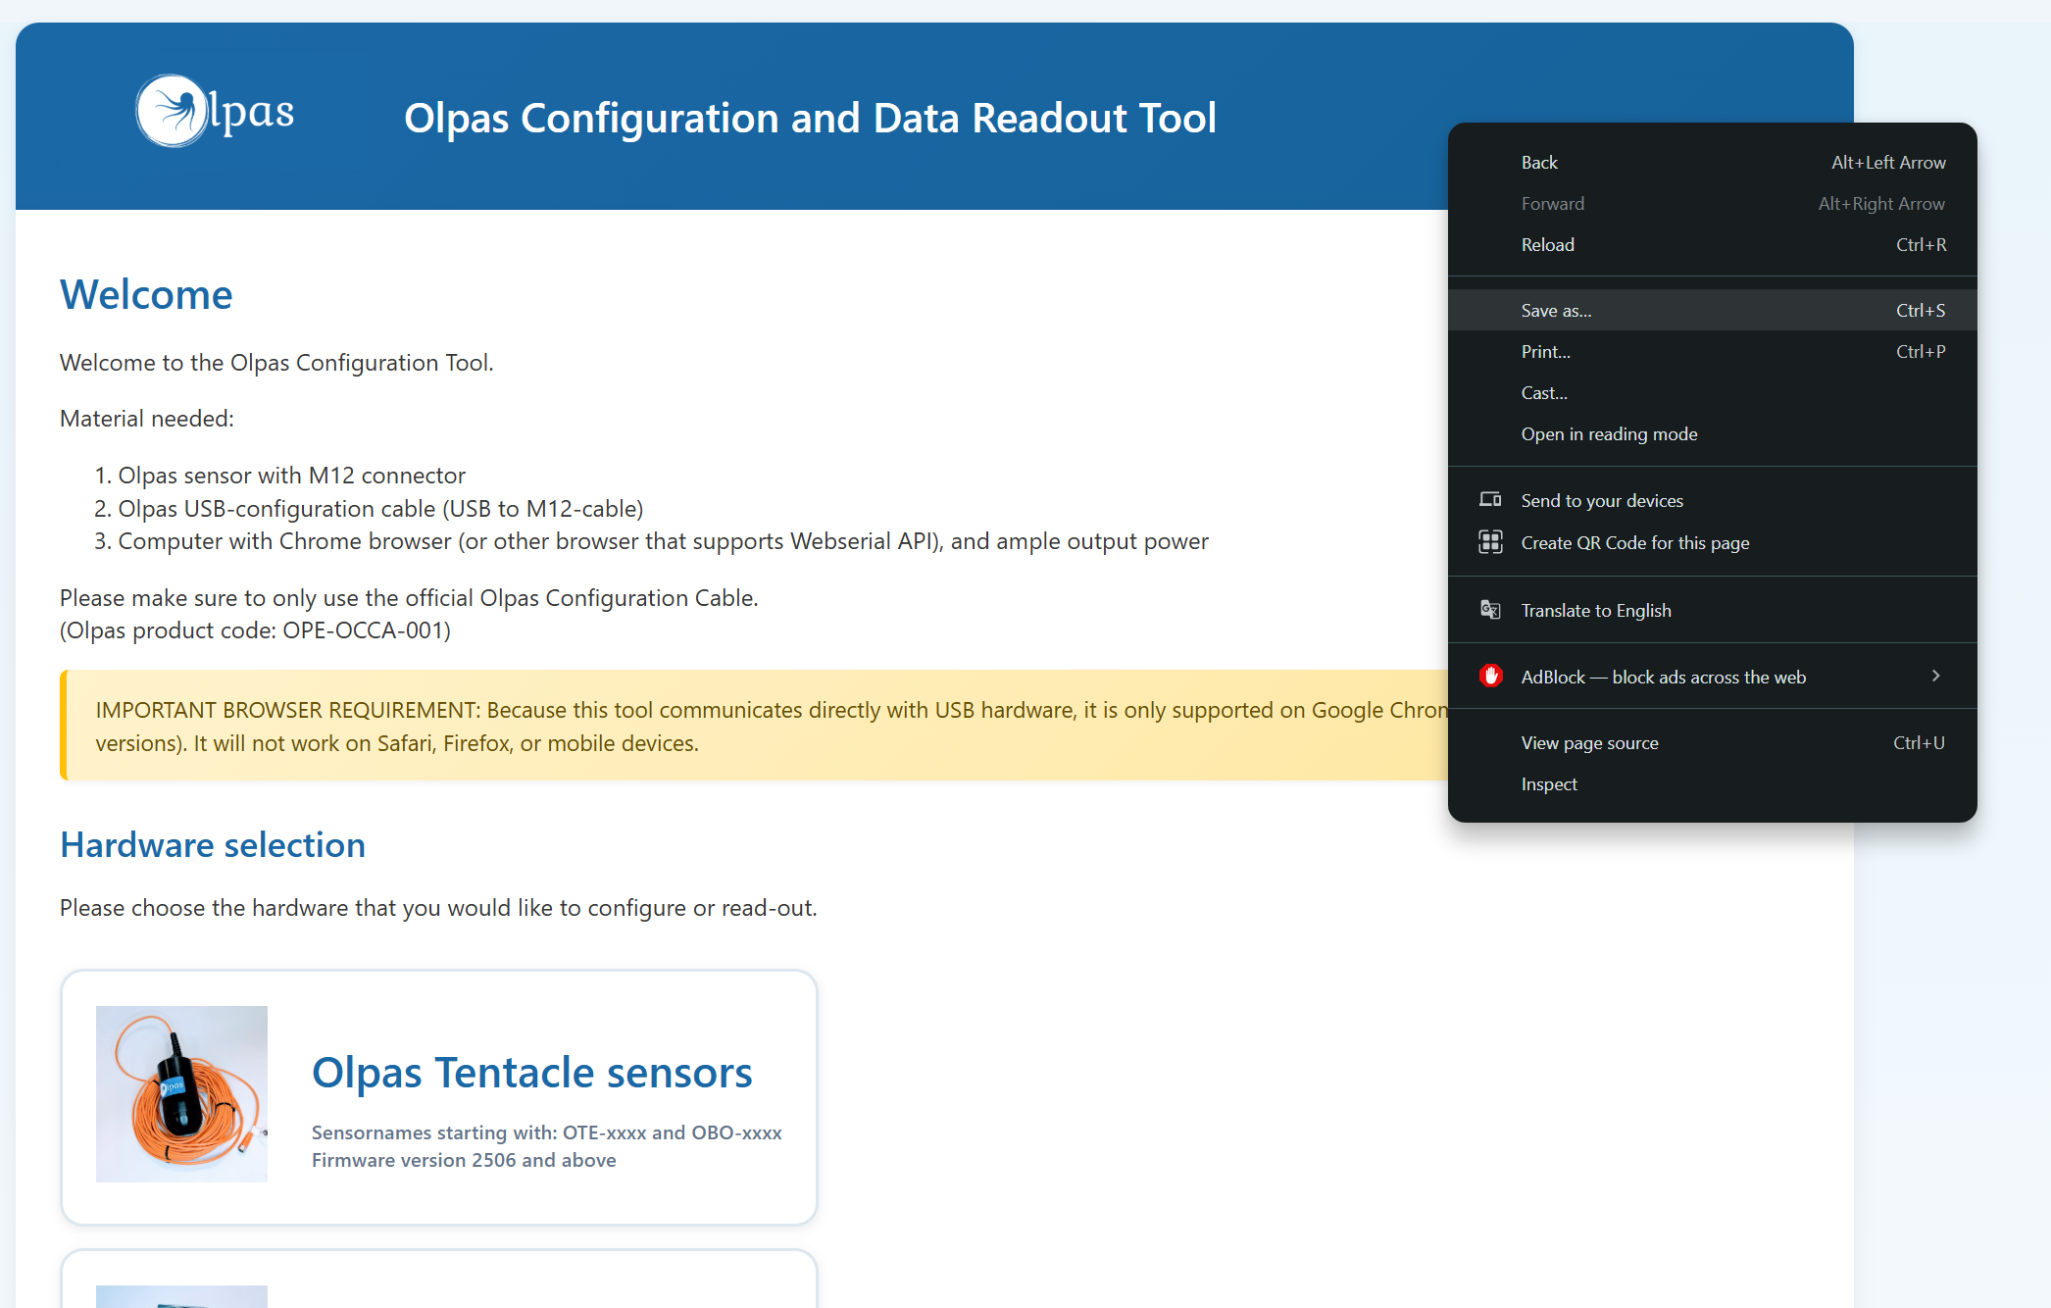Click the second hardware card thumbnail
The image size is (2051, 1308).
click(x=181, y=1296)
